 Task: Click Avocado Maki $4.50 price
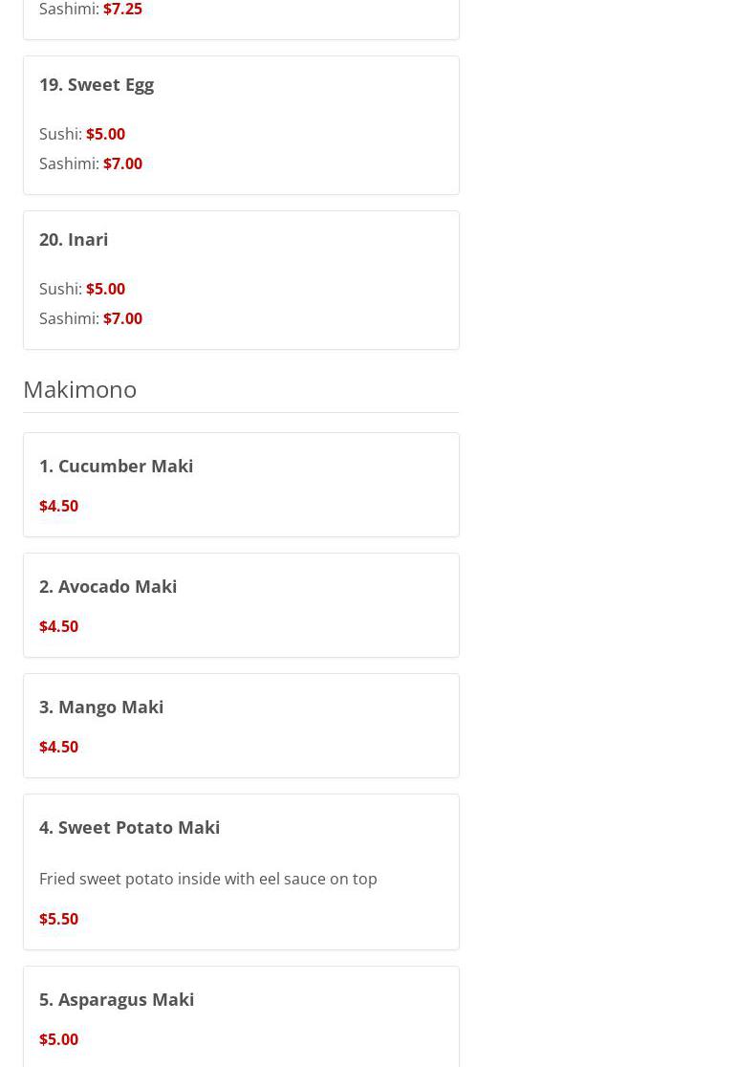tap(59, 627)
